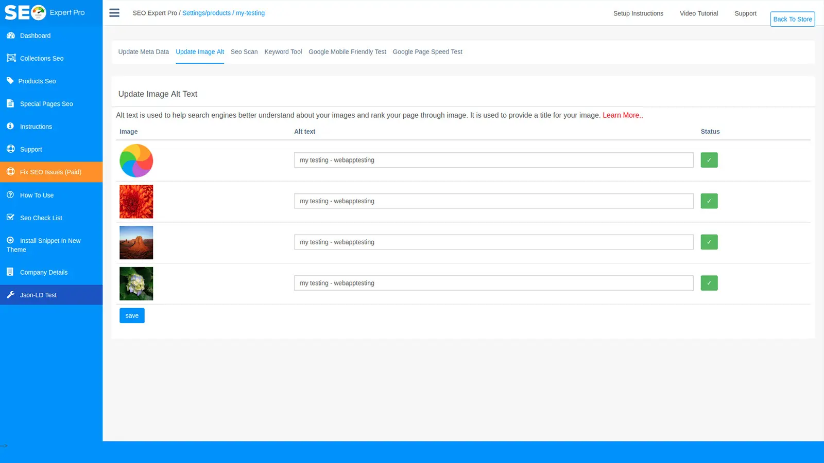This screenshot has width=824, height=463.
Task: Select the Google Page Speed Test tab
Action: coord(427,51)
